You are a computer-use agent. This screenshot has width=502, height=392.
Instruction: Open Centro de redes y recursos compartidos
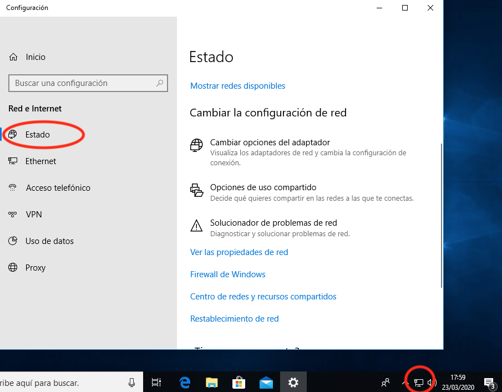[263, 296]
